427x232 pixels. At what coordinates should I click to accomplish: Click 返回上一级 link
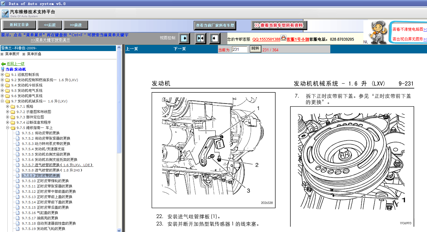pyautogui.click(x=16, y=64)
